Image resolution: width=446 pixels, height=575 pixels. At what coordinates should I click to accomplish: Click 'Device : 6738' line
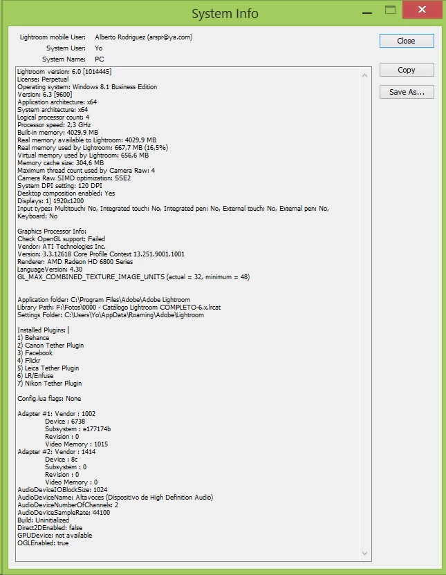tap(65, 422)
